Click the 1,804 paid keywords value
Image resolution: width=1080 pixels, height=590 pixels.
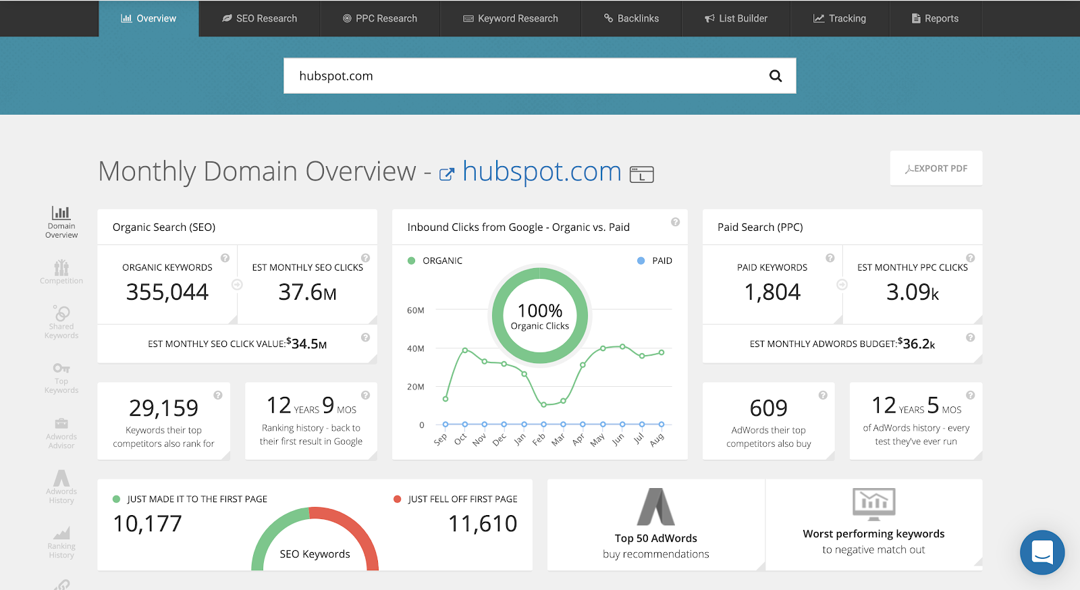pos(772,292)
